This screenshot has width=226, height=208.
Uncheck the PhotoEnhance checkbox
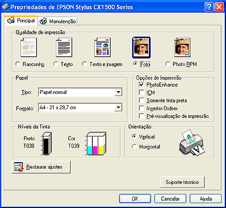141,85
